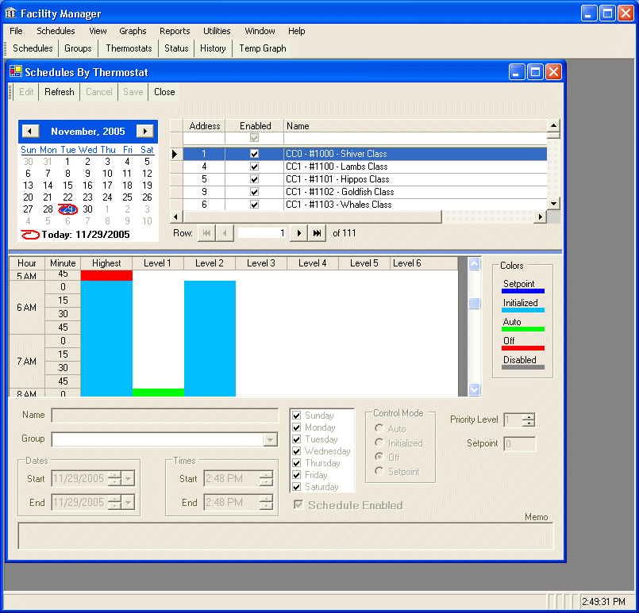Jump to last row in navigator
The height and width of the screenshot is (613, 639).
(317, 233)
